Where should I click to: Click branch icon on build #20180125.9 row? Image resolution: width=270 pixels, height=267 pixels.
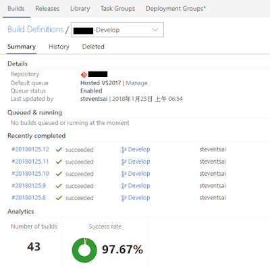click(x=124, y=186)
